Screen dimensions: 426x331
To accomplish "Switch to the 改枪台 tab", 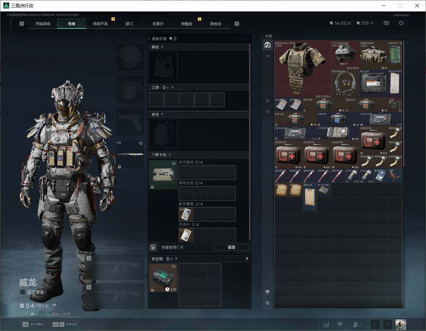I will pyautogui.click(x=216, y=24).
